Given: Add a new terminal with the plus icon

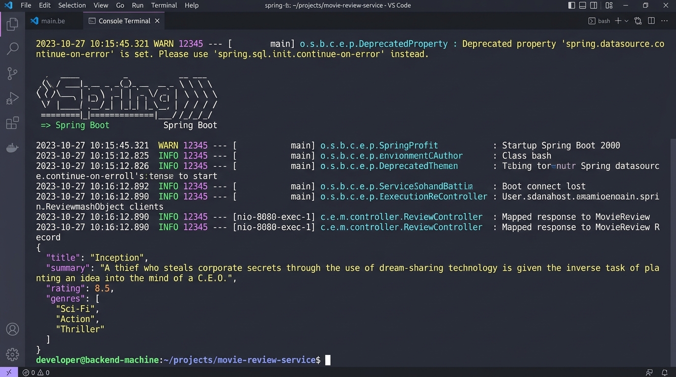Looking at the screenshot, I should (x=619, y=21).
